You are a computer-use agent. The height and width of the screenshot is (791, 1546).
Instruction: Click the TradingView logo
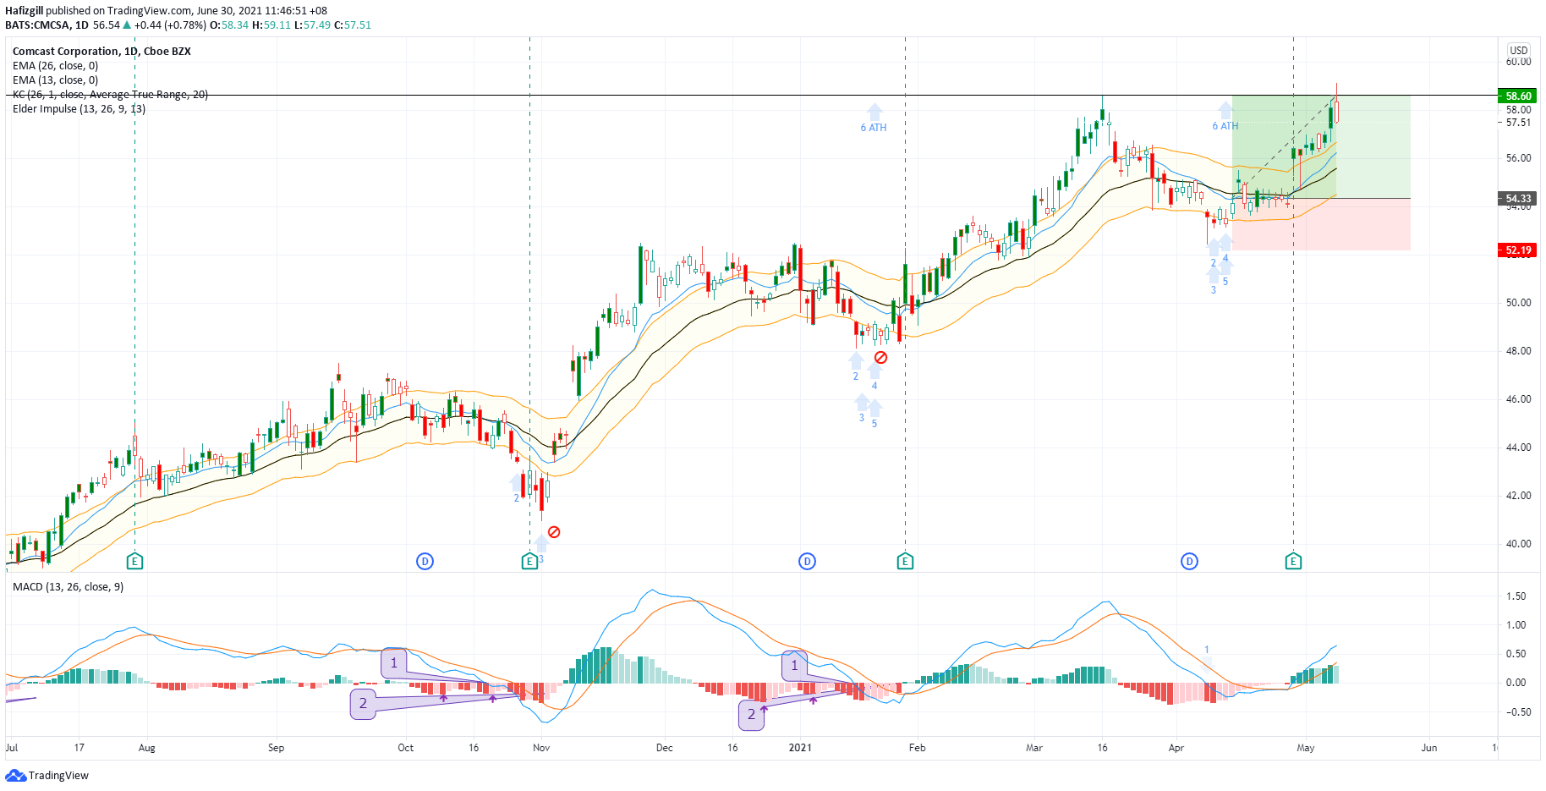47,775
